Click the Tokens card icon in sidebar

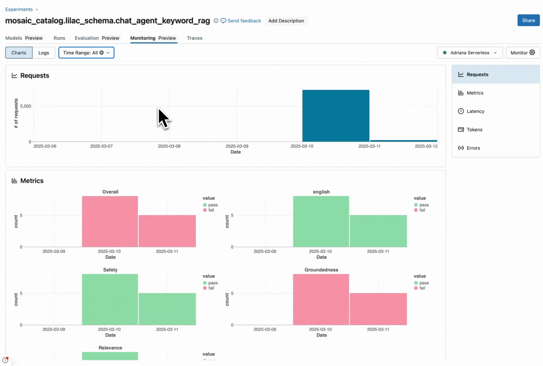(x=461, y=129)
